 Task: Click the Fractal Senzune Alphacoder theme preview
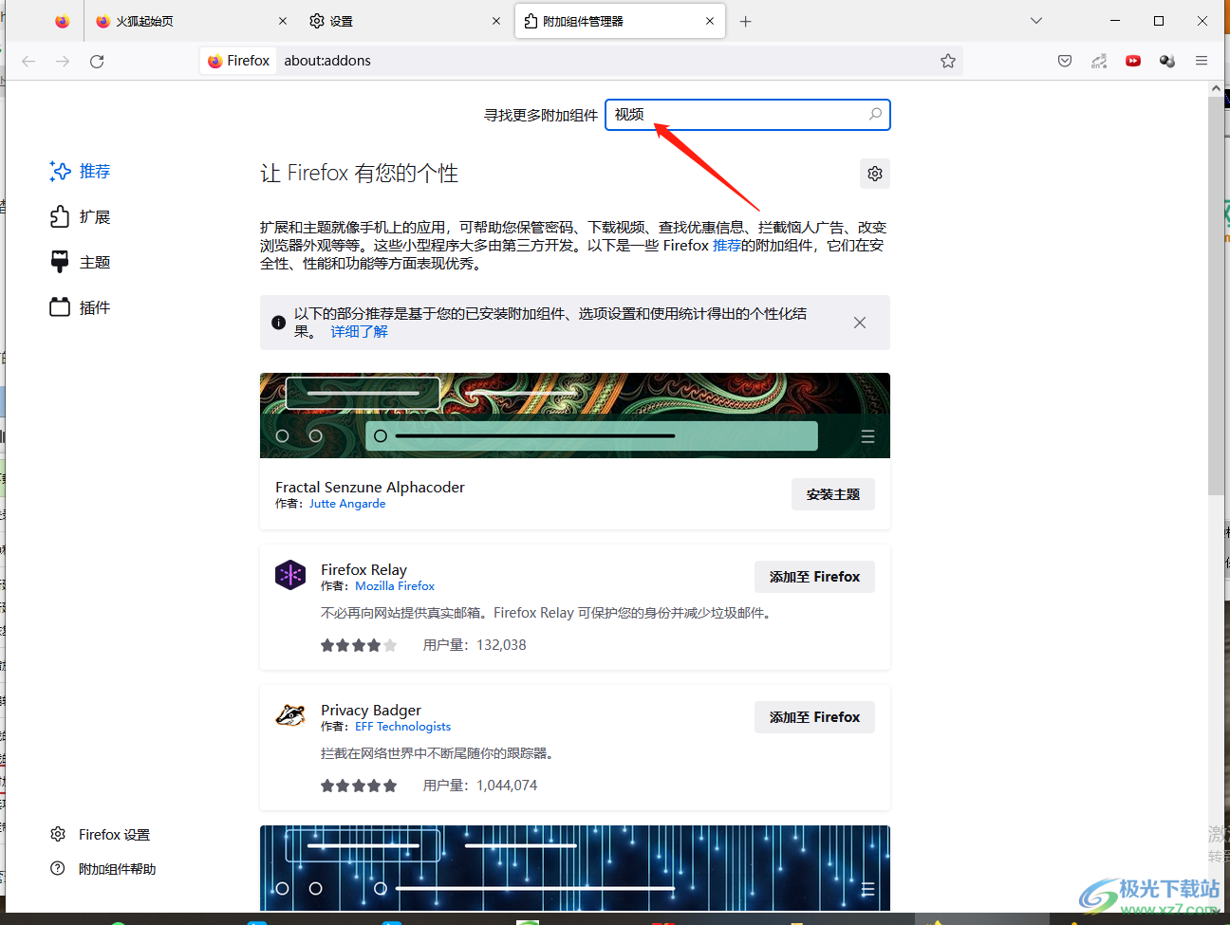575,416
